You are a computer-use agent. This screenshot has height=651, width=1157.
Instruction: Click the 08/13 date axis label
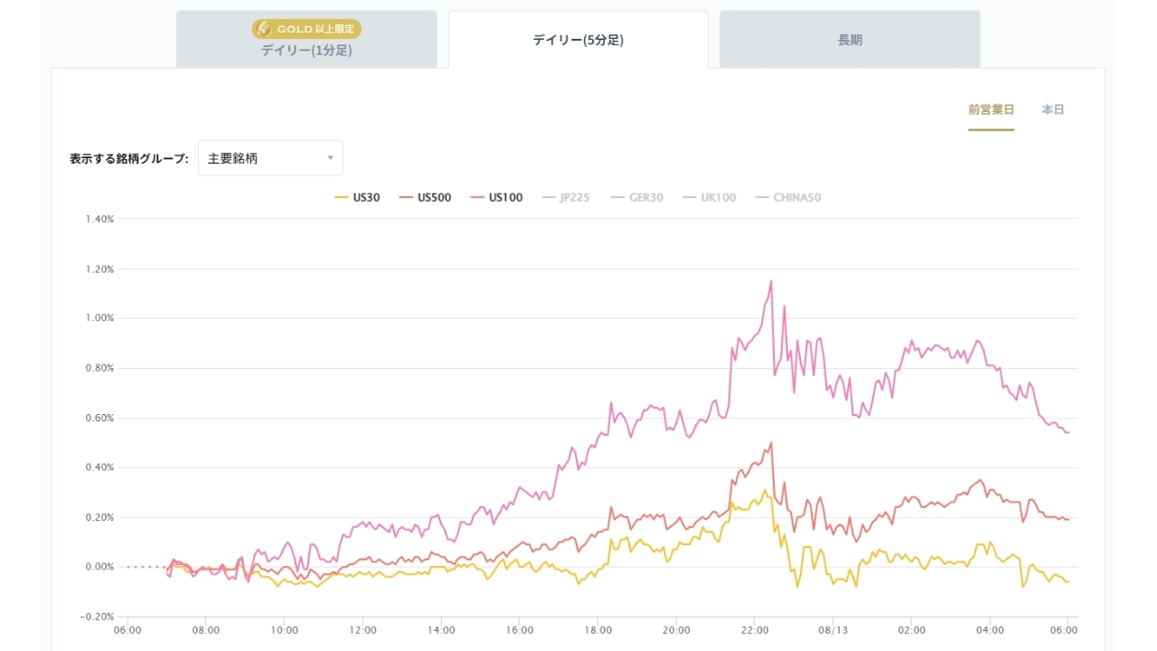point(833,630)
